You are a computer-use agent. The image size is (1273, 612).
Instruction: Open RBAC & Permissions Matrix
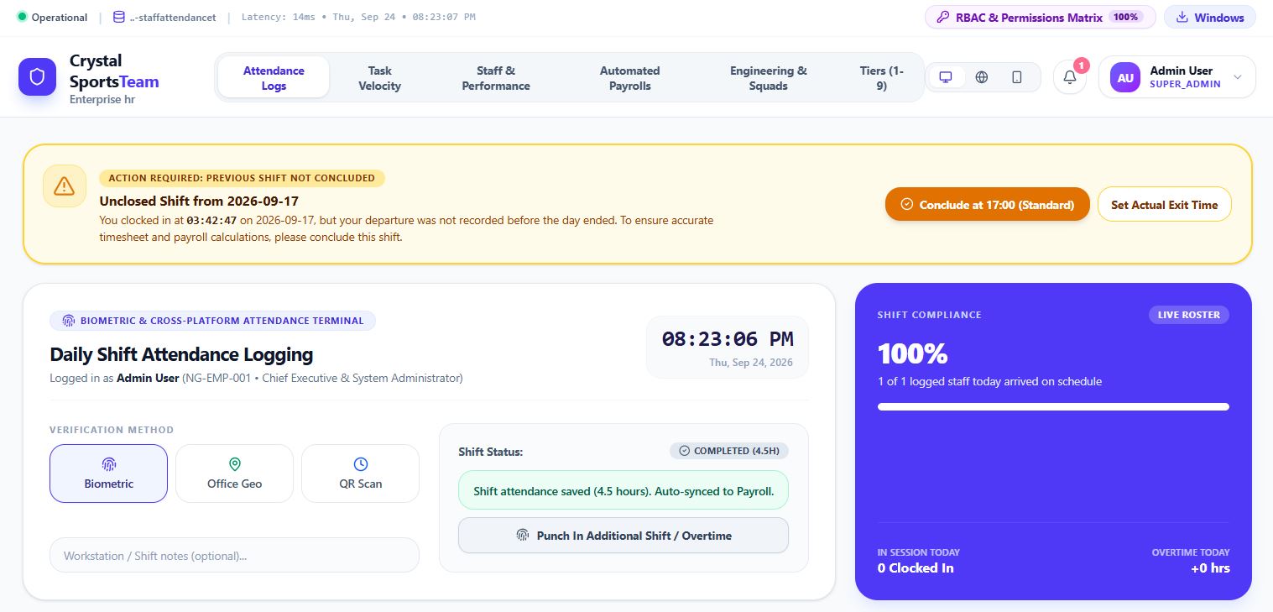pos(1040,17)
